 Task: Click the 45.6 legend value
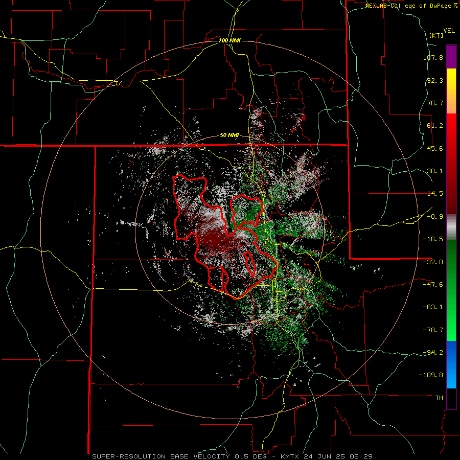tap(435, 148)
